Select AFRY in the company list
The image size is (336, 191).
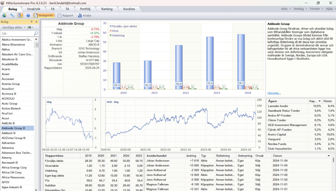[17, 182]
